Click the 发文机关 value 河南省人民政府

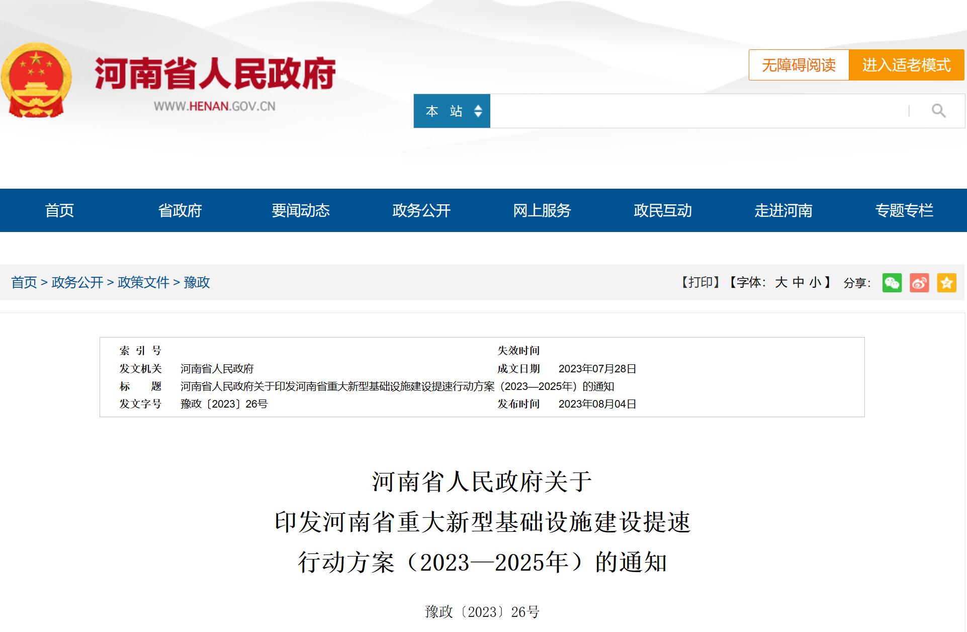pos(217,369)
